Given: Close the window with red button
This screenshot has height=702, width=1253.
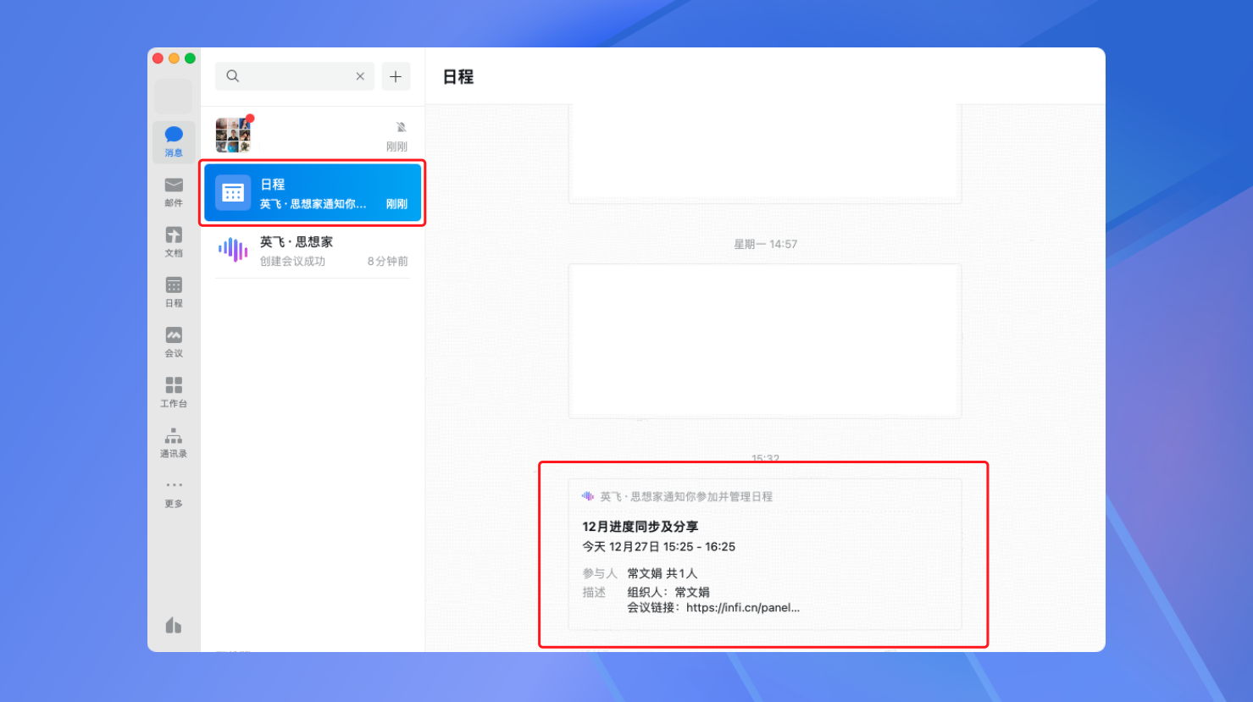Looking at the screenshot, I should (158, 58).
